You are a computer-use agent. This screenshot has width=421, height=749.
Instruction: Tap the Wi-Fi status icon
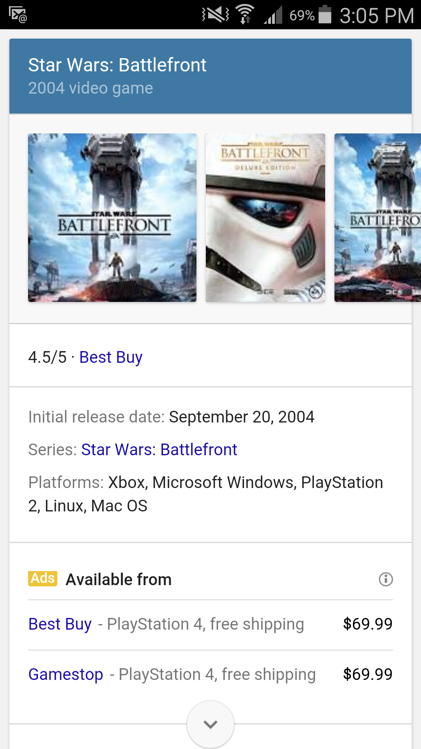(245, 15)
